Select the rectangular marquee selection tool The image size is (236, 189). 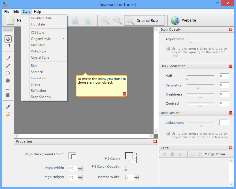pyautogui.click(x=8, y=46)
